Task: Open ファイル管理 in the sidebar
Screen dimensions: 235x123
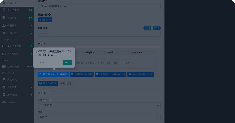Action: point(14,46)
